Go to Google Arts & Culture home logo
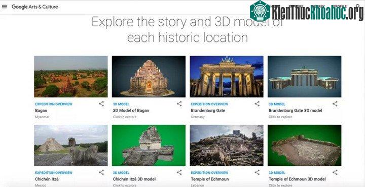Screen dimensions: 365x187 (x=34, y=7)
